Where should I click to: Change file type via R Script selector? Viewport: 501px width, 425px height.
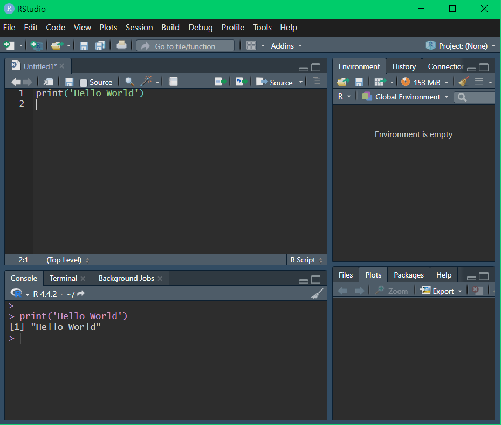coord(306,260)
